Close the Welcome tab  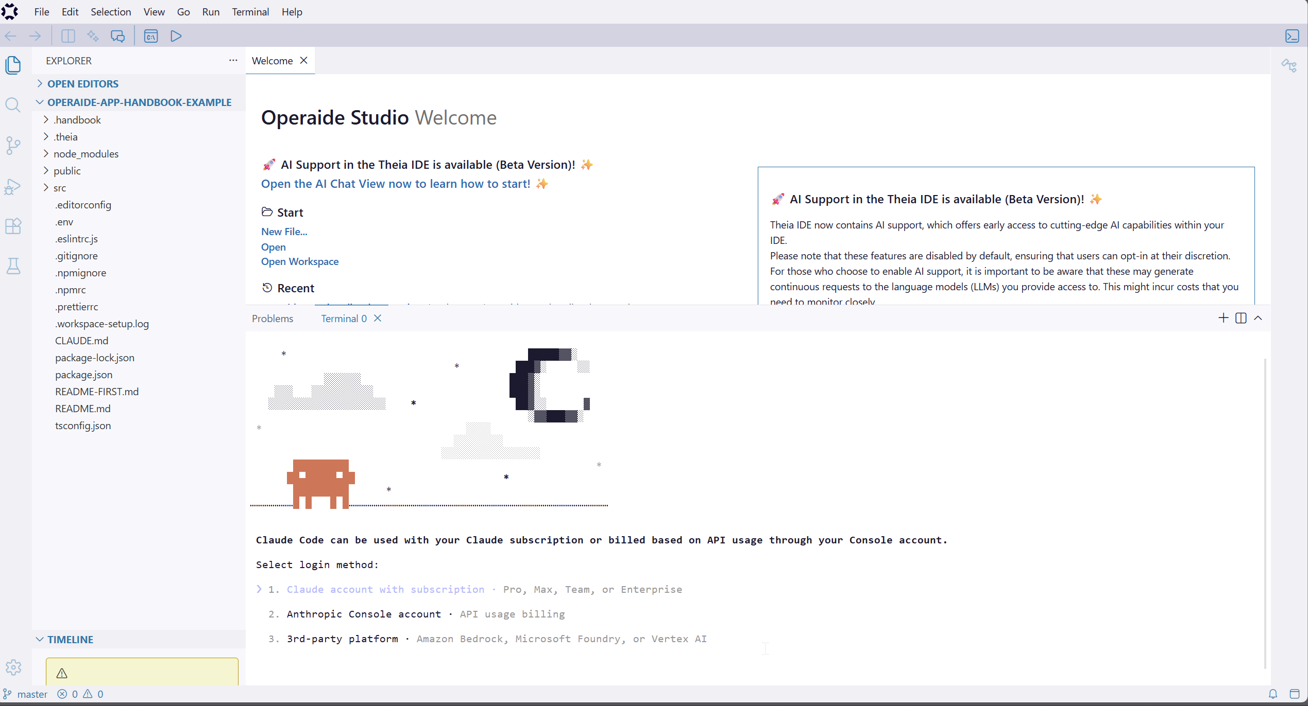[304, 60]
